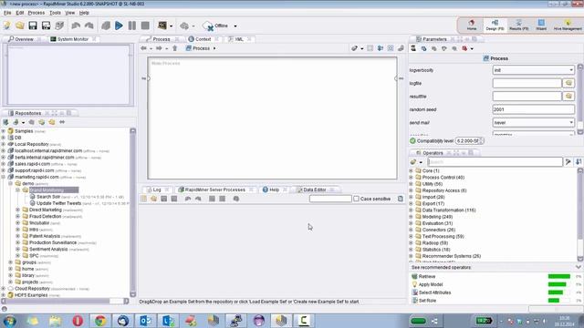
Task: Click Repositories vertical scrollbar
Action: [133, 212]
